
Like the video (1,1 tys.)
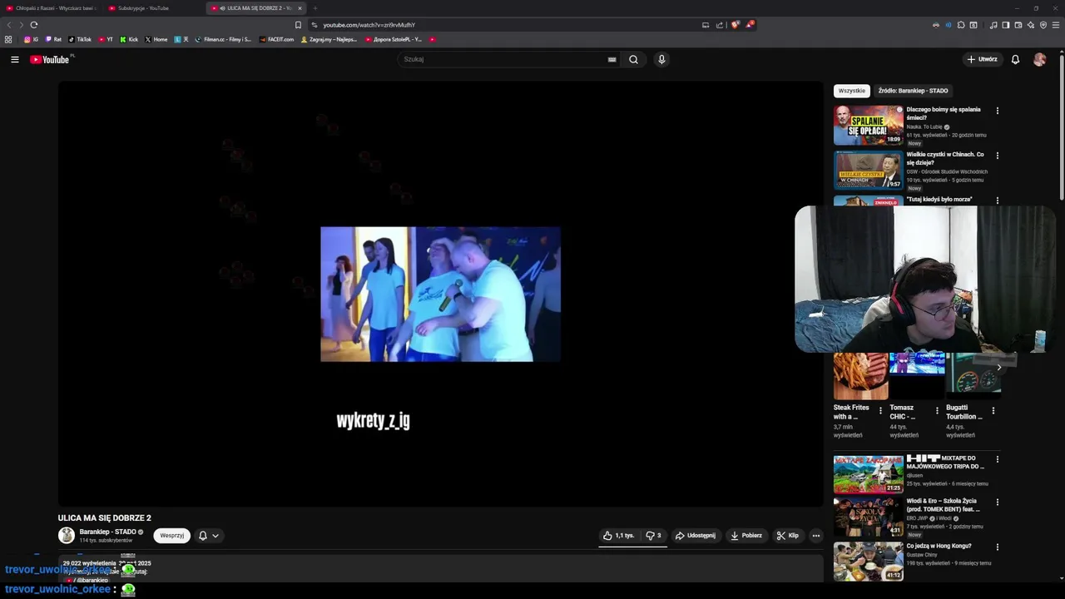618,536
